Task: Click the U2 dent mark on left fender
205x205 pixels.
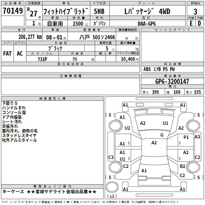Action: pos(127,128)
